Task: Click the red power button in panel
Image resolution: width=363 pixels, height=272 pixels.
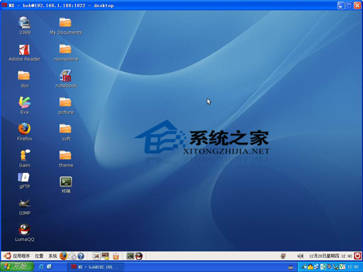Action: [357, 256]
